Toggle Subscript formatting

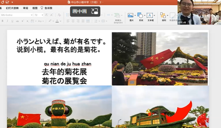click(x=27, y=21)
